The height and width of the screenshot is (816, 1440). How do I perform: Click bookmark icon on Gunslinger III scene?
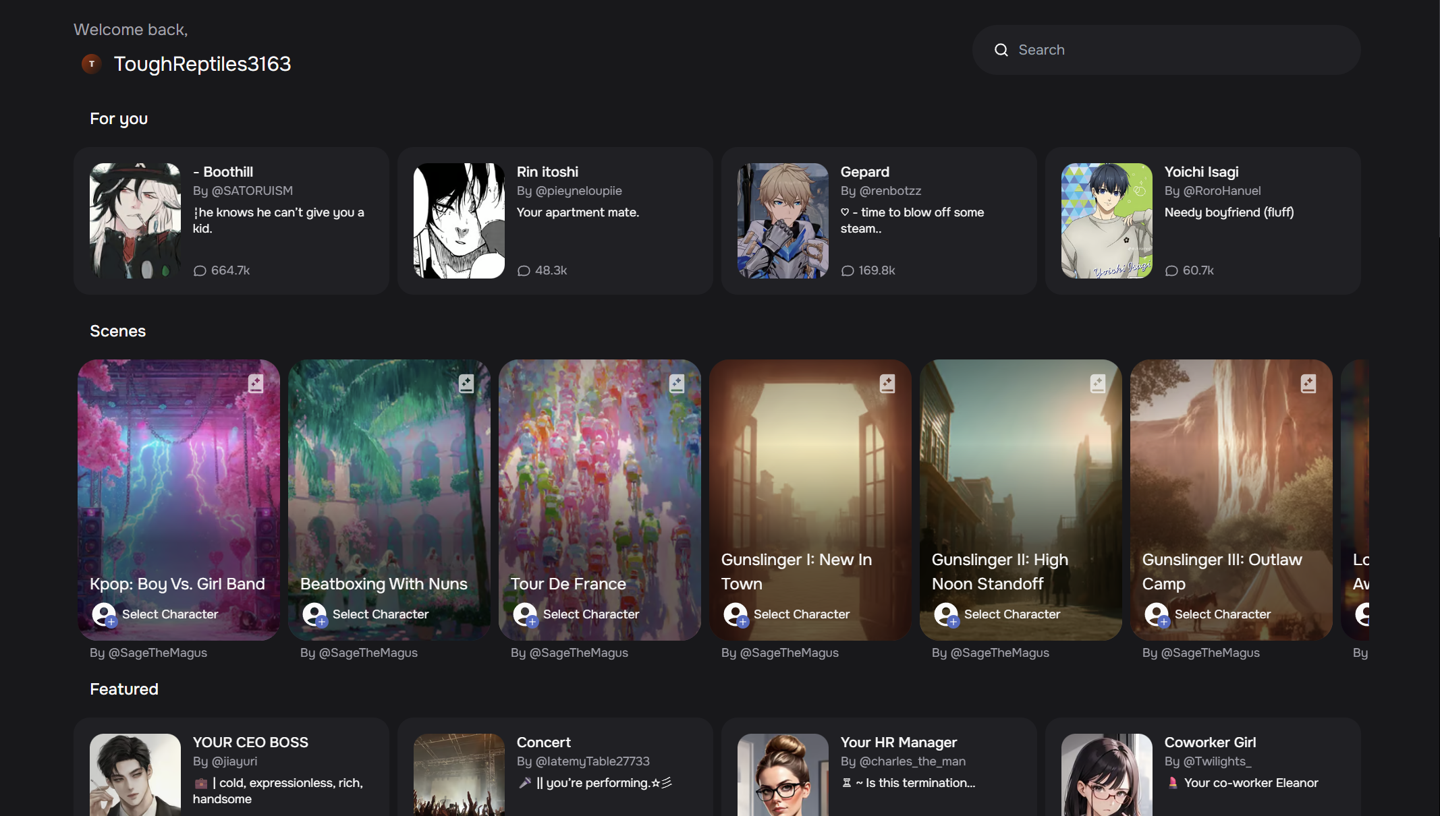click(1308, 384)
